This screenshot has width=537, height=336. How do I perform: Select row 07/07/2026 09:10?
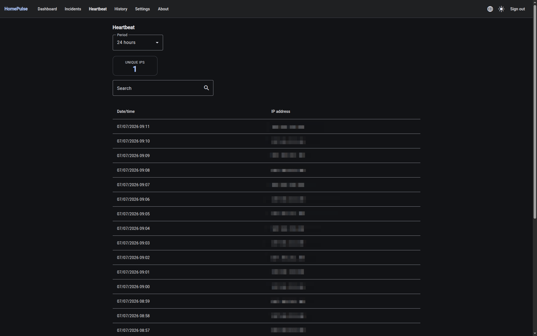coord(266,141)
